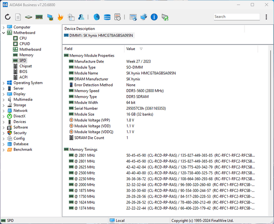Expand the Multimedia tree node

coord(3,100)
